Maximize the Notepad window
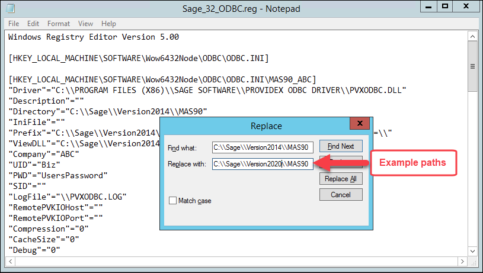 tap(445, 7)
